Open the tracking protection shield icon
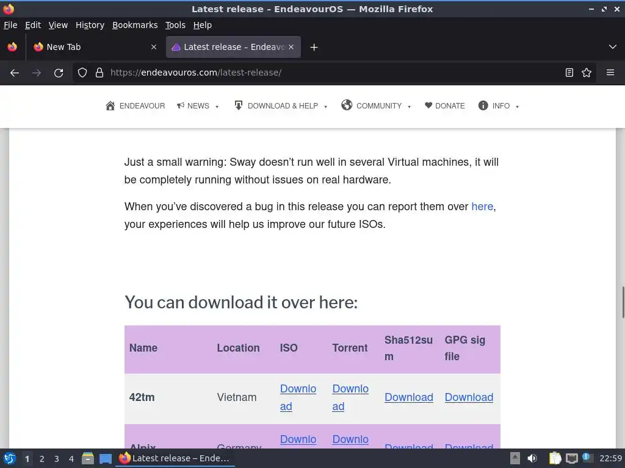 pyautogui.click(x=82, y=73)
